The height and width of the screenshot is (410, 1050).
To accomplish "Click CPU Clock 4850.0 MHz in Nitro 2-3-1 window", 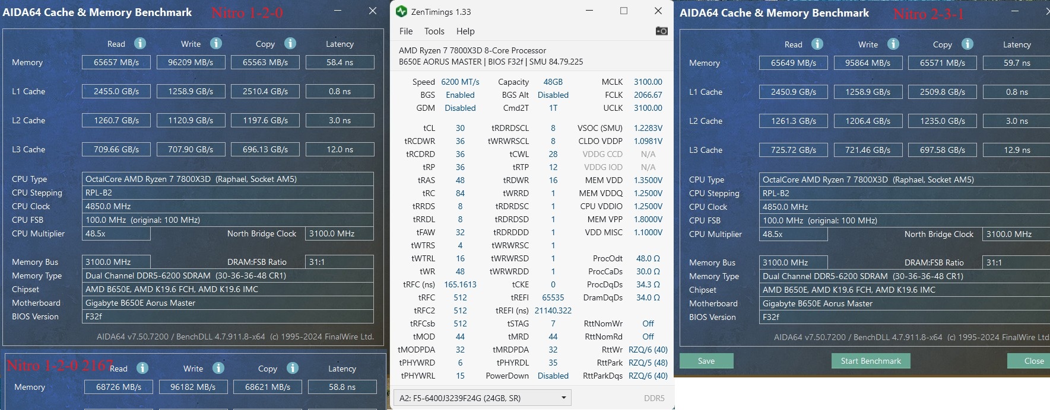I will 905,207.
